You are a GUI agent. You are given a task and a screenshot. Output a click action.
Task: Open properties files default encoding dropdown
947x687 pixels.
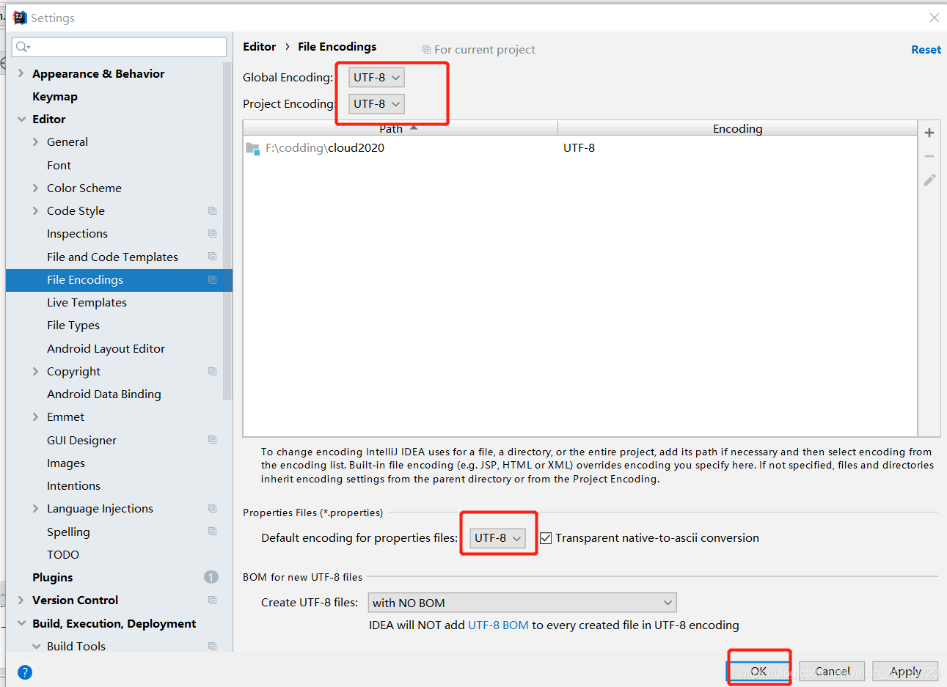(497, 538)
